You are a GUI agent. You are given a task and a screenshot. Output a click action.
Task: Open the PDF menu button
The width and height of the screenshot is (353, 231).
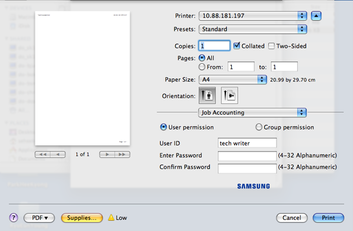click(39, 217)
